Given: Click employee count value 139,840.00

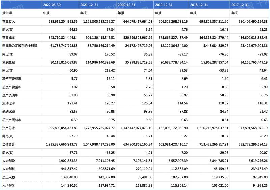Looking at the screenshot, I should click(x=69, y=177).
